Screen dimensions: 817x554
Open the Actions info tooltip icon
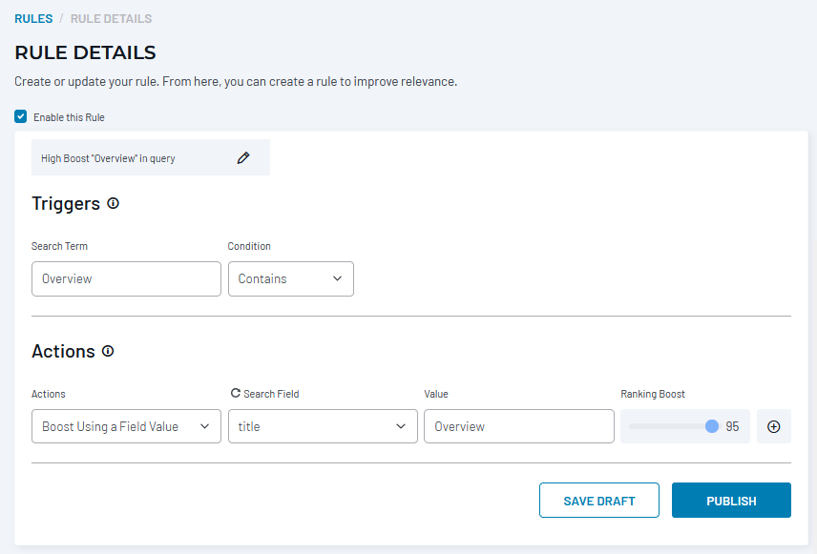[108, 351]
